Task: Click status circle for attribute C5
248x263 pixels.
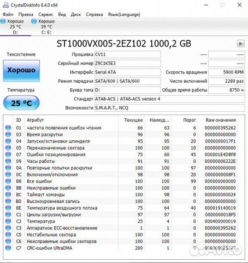Action: click(8, 235)
